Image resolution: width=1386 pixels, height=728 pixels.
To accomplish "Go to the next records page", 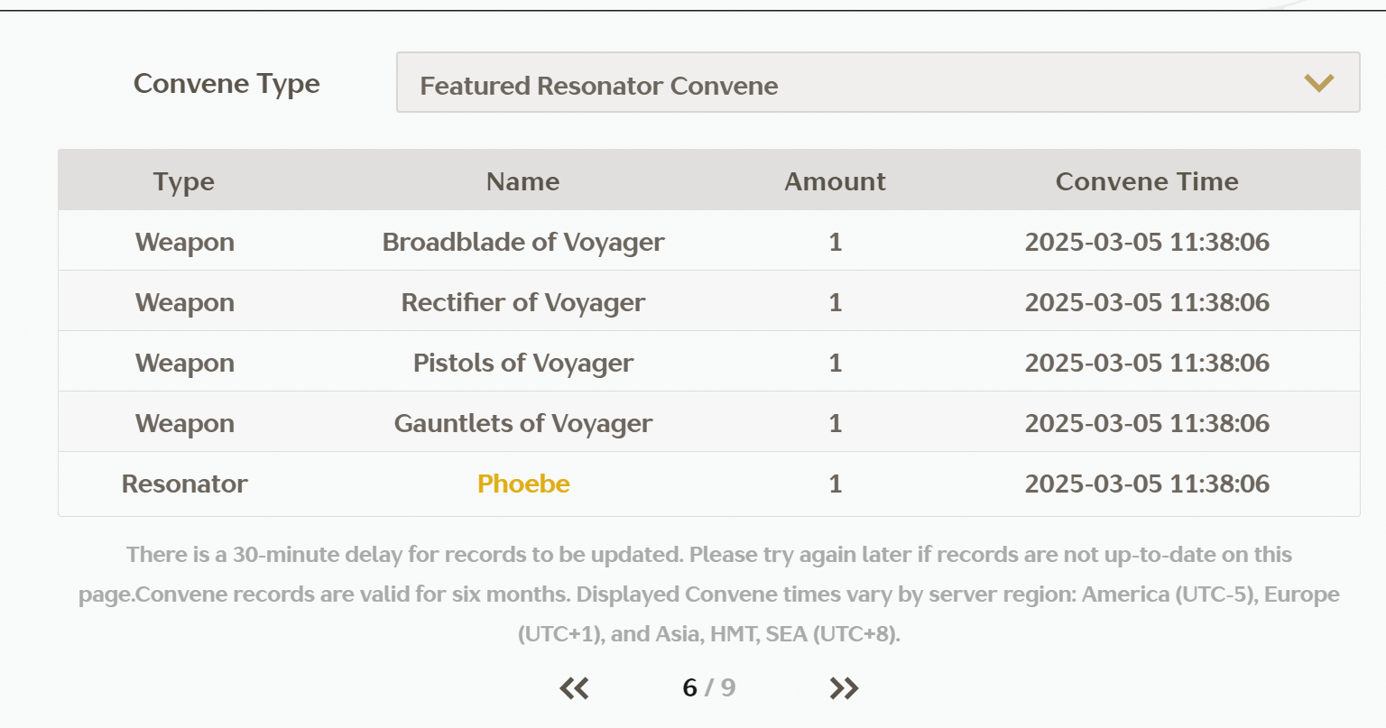I will coord(844,688).
